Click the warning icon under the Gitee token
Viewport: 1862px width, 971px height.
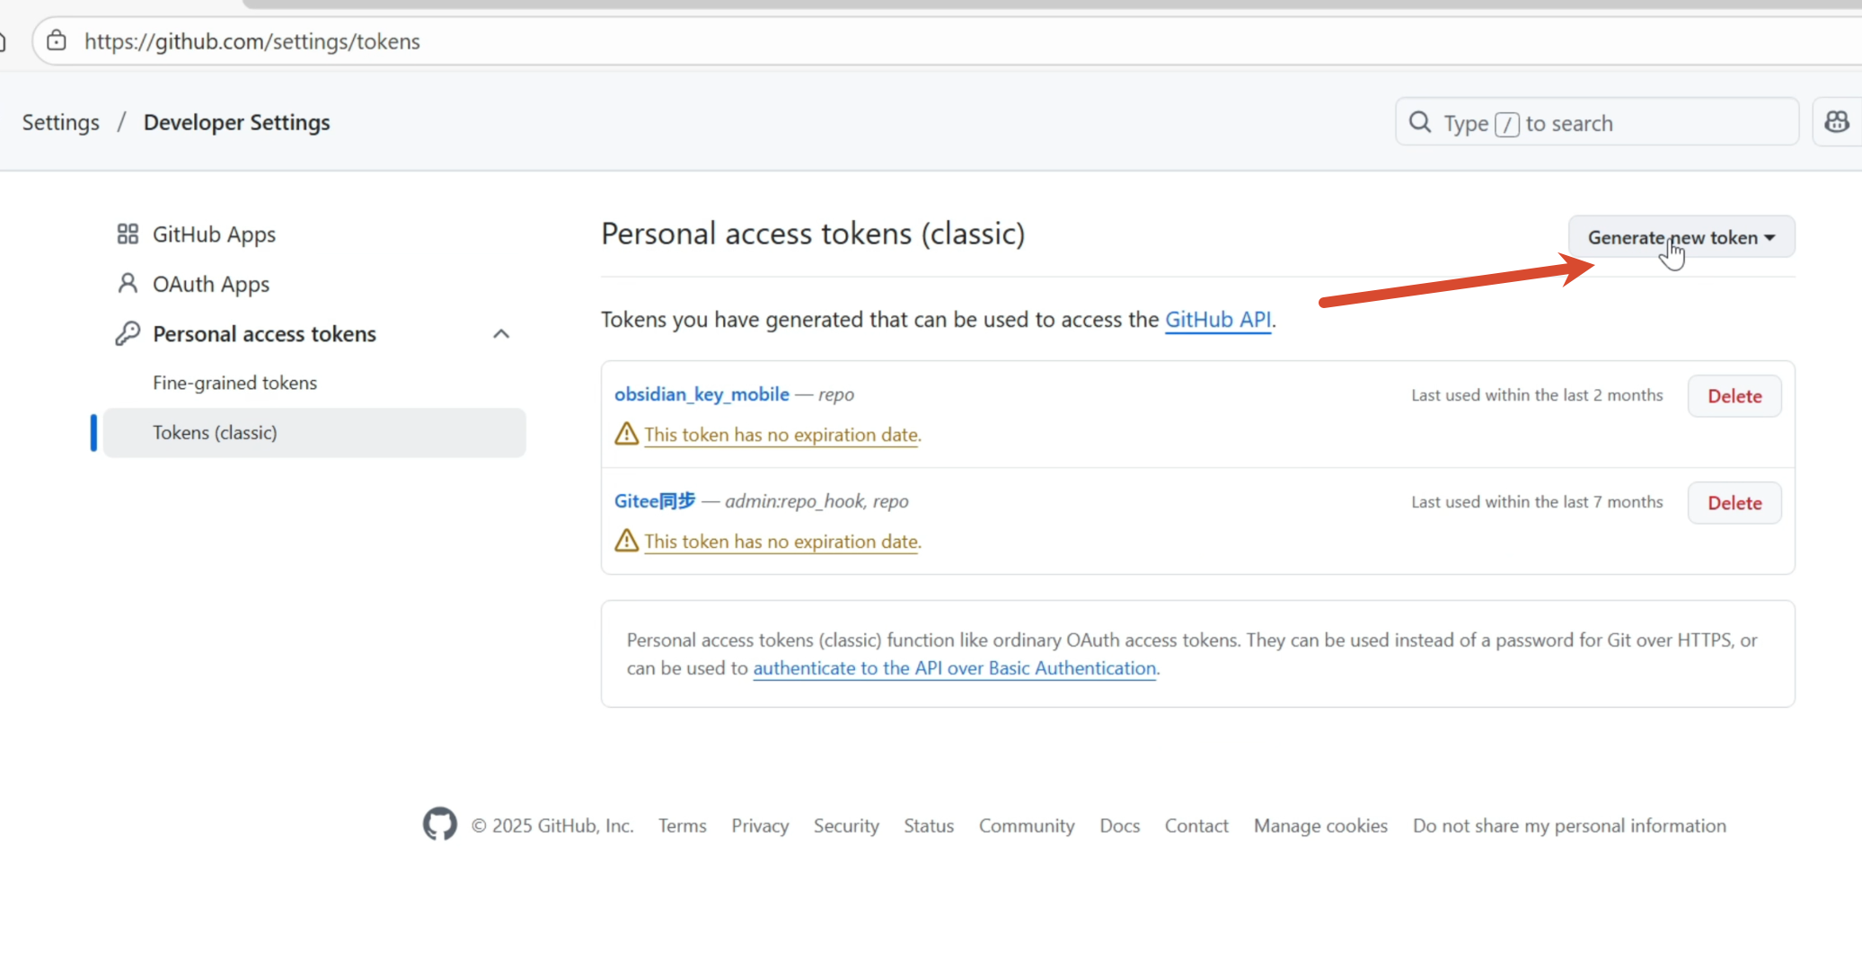pos(626,541)
